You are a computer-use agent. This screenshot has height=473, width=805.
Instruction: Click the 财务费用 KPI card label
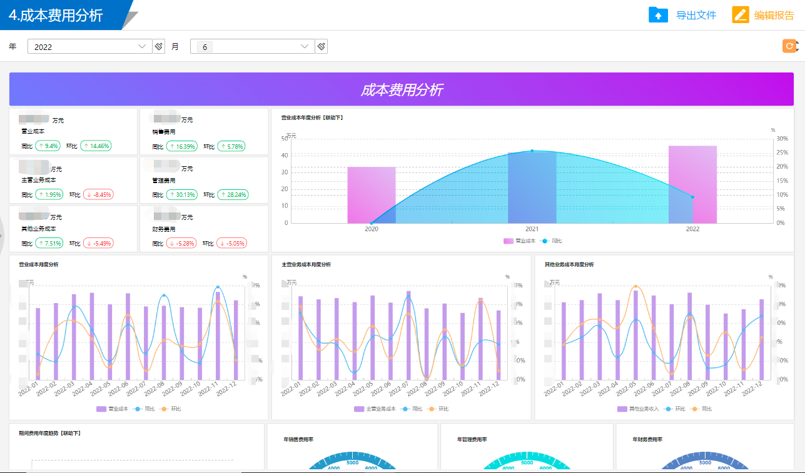click(x=164, y=229)
